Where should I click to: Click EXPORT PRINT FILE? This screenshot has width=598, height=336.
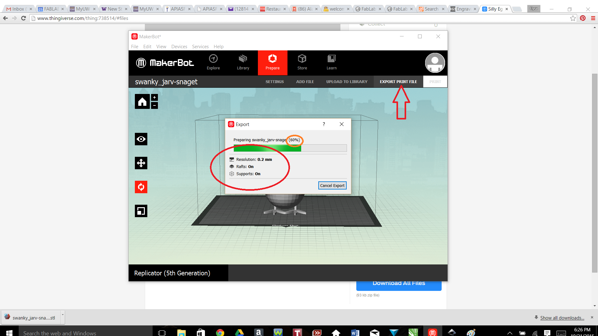coord(398,82)
